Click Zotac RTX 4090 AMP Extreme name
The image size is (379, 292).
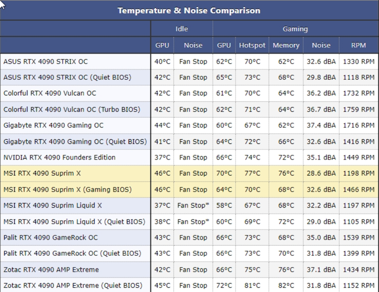tap(51, 269)
